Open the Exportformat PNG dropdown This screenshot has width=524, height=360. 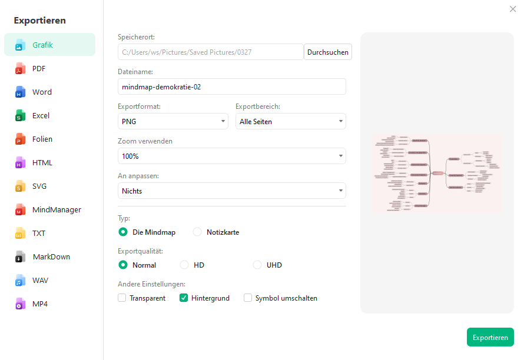click(173, 122)
